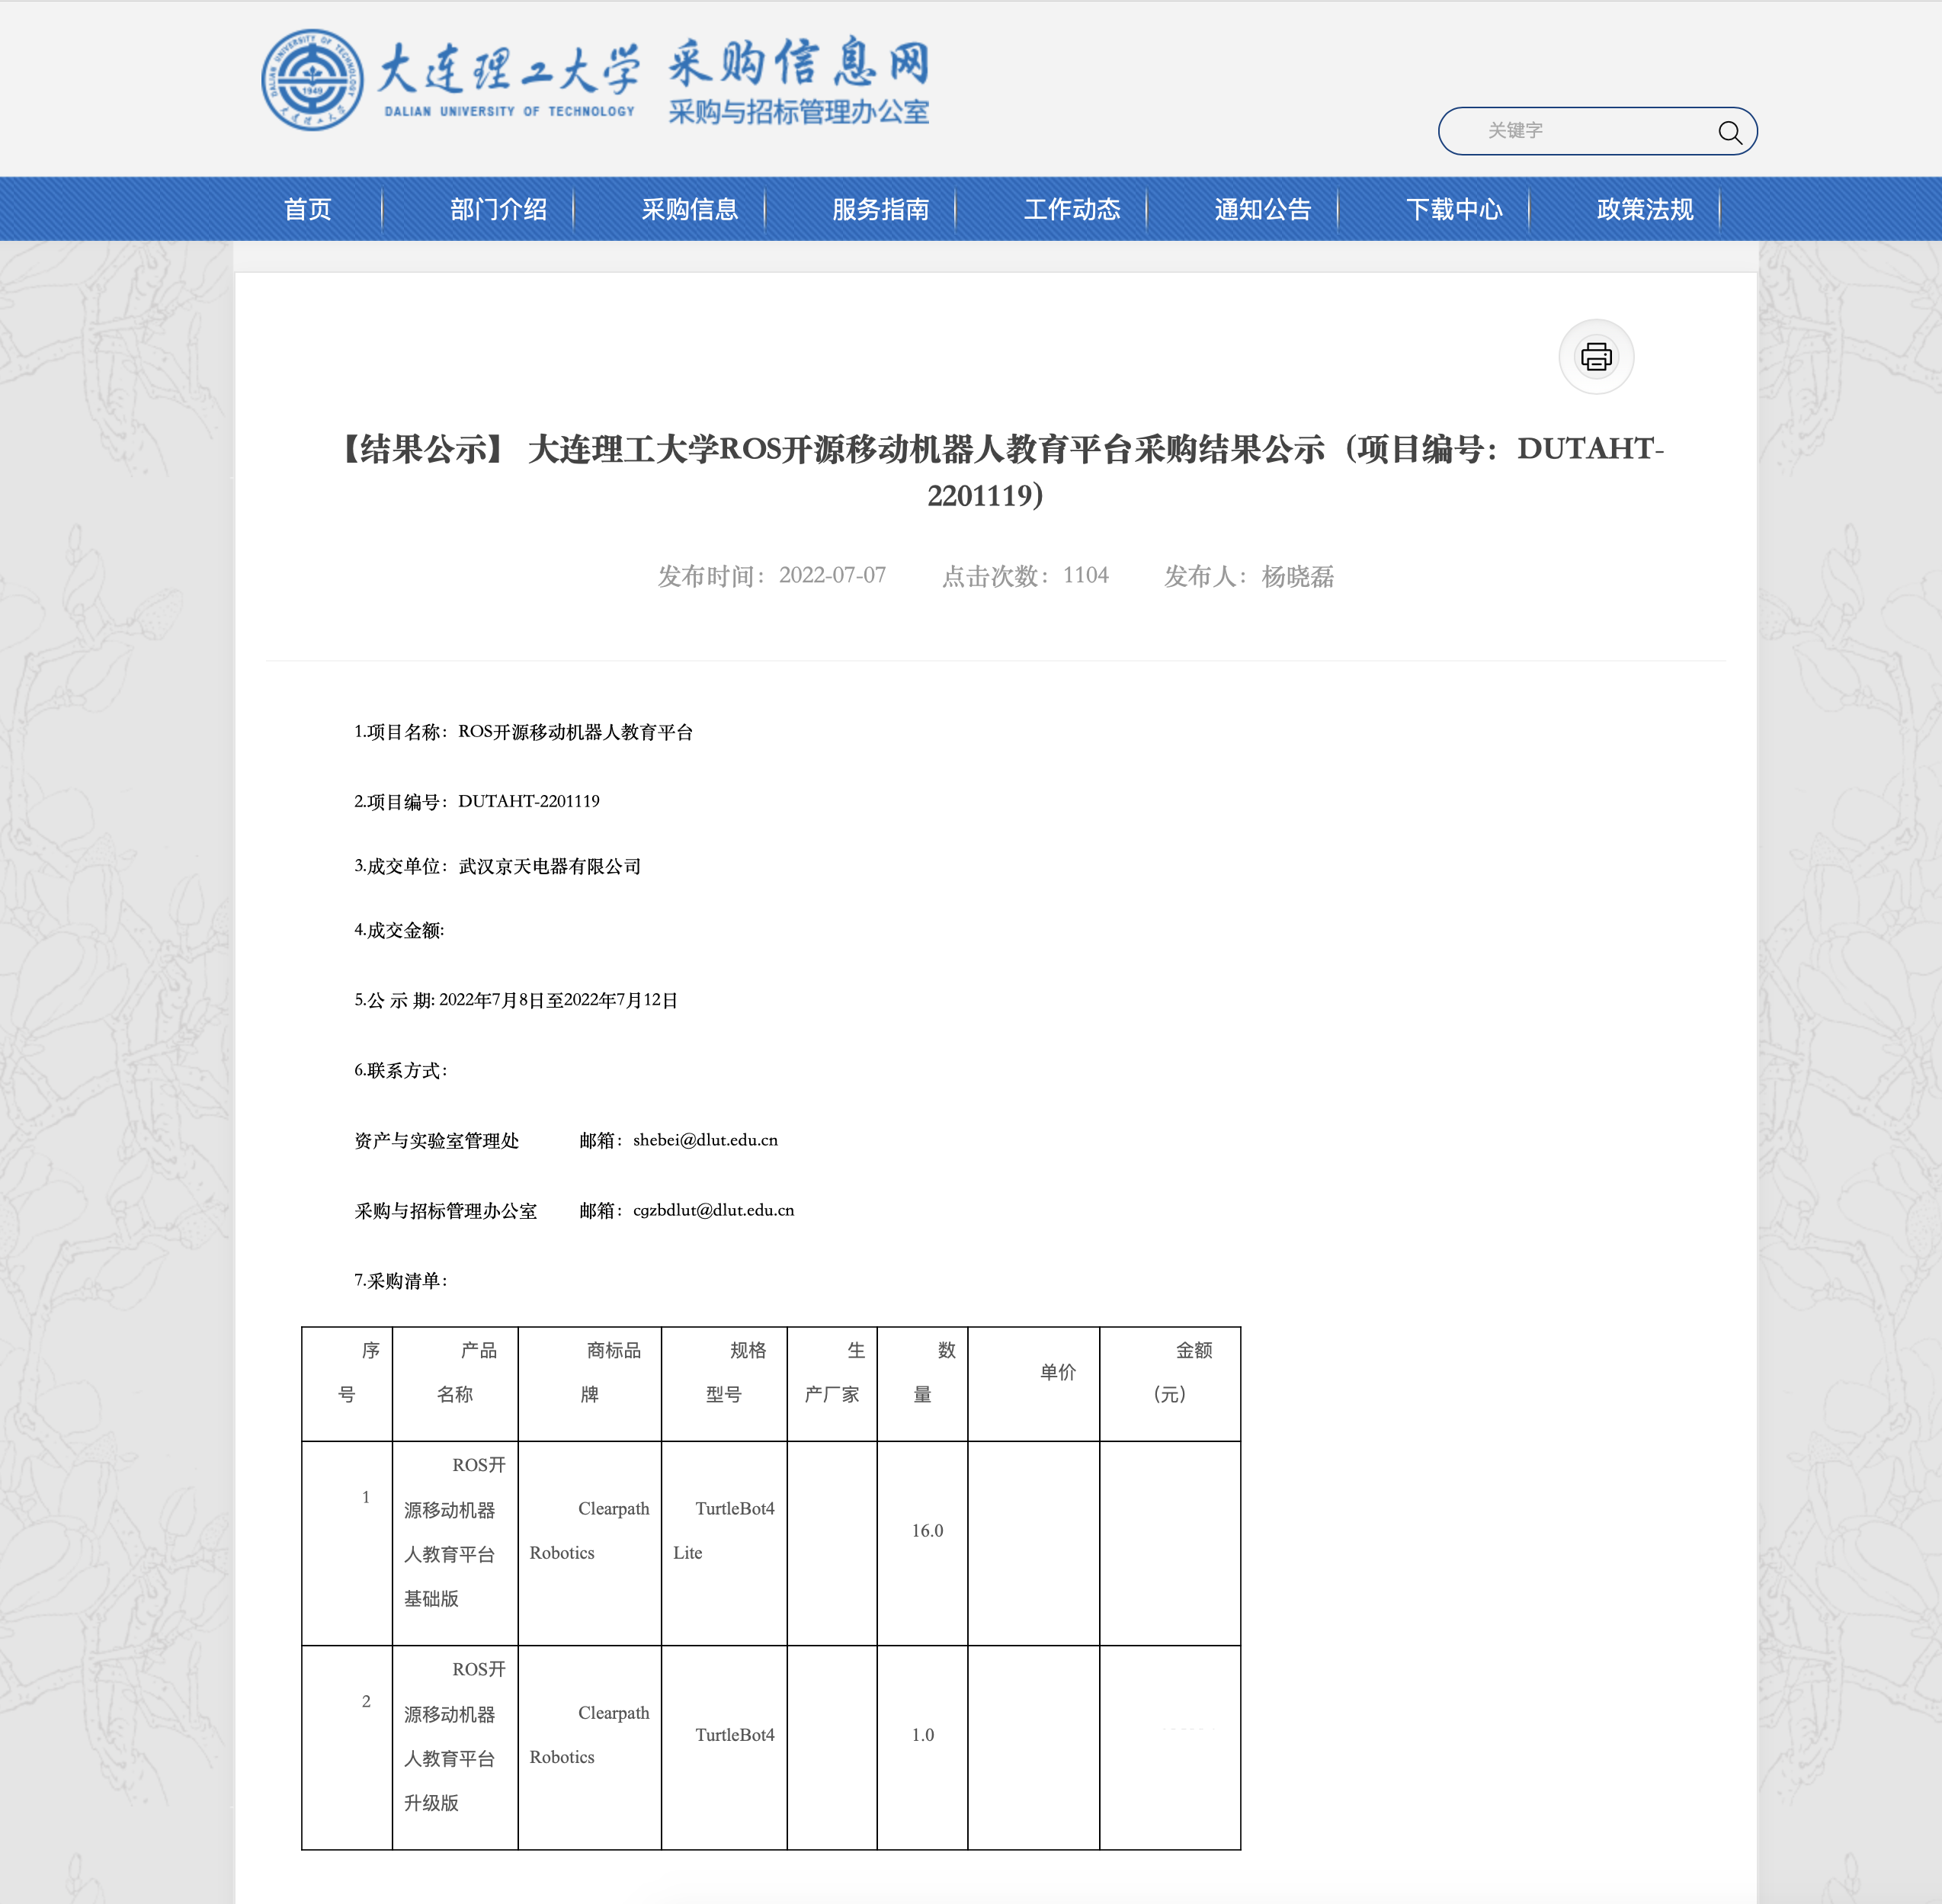
Task: Click the 商标品牌 table header
Action: pos(590,1384)
